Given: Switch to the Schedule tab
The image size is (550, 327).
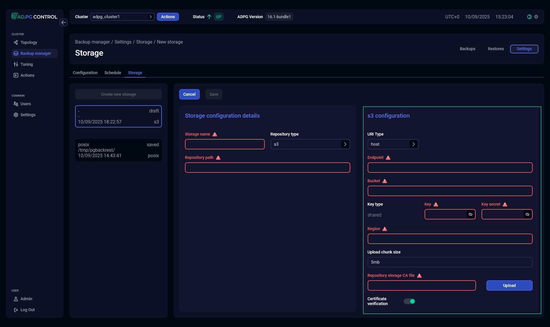Looking at the screenshot, I should click(112, 73).
